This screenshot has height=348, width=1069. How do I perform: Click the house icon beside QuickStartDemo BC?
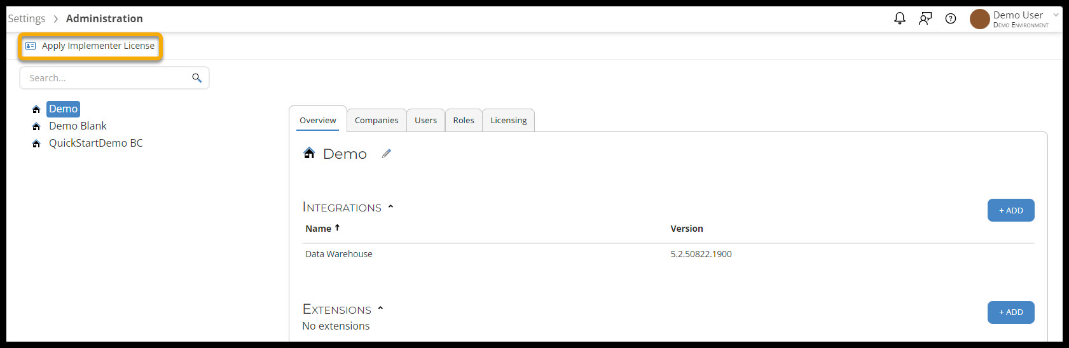pyautogui.click(x=36, y=144)
